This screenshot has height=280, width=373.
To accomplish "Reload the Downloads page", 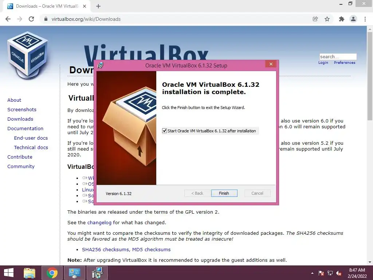I will 31,19.
